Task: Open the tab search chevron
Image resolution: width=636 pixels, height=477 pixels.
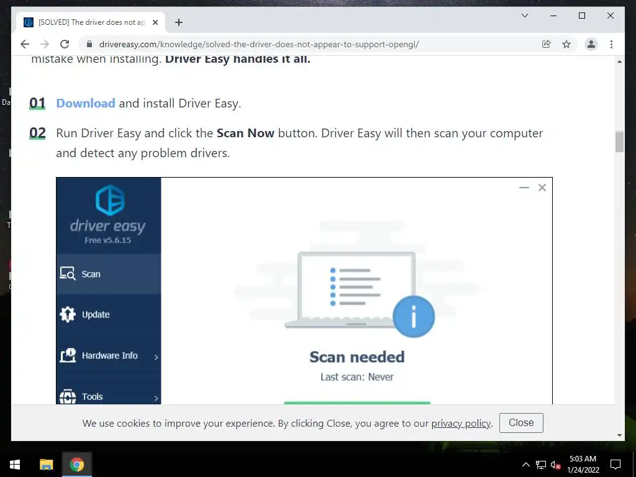Action: click(524, 16)
